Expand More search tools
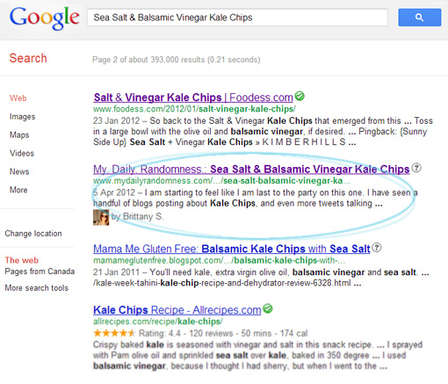 point(37,288)
